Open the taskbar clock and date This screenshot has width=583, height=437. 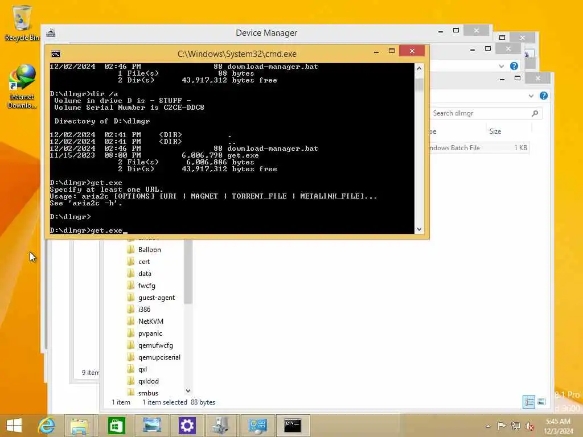pyautogui.click(x=559, y=426)
